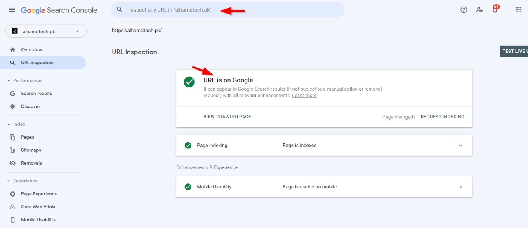Click the Overview home icon
Viewport: 528px width, 228px height.
[x=13, y=50]
